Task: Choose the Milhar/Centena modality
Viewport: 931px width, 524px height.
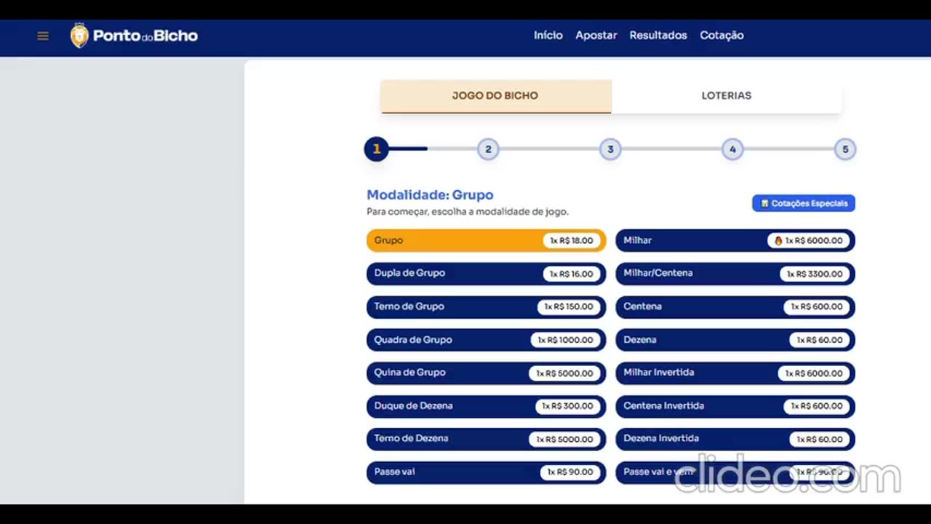Action: pyautogui.click(x=735, y=274)
